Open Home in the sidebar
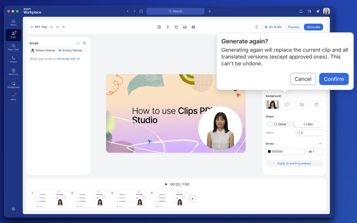Screen dimensions: 357x223 coord(13,23)
